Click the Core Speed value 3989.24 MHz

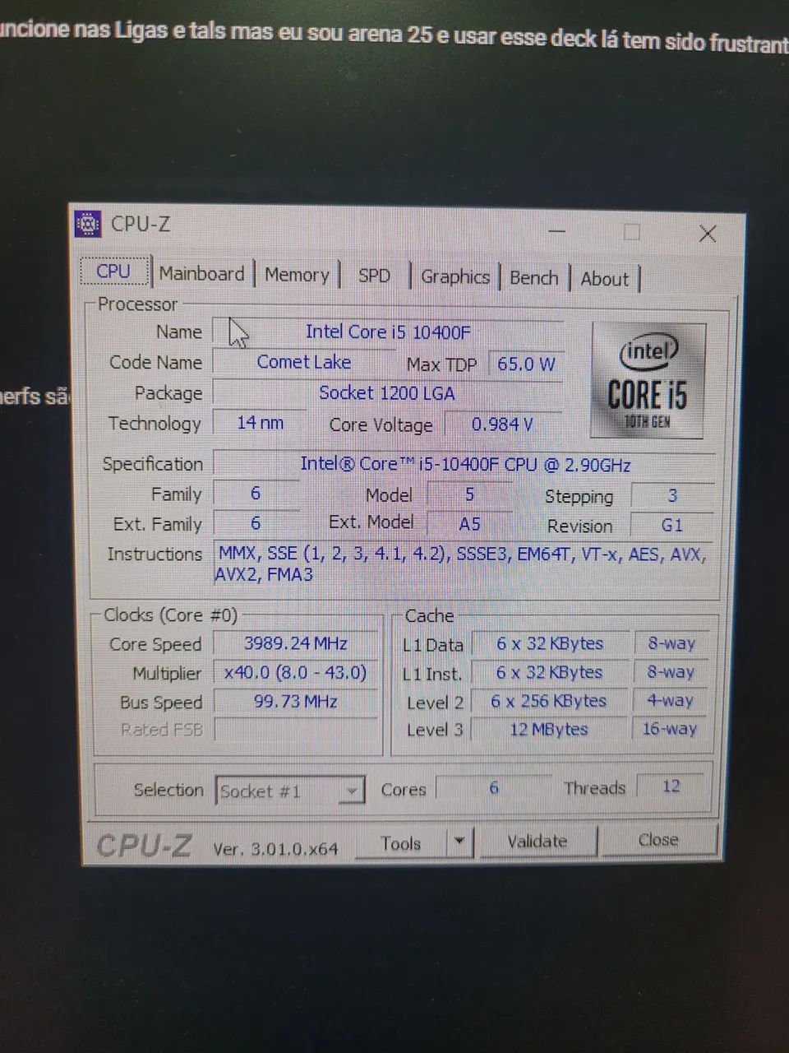[x=296, y=643]
